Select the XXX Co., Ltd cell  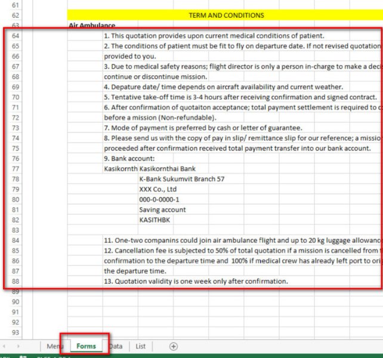tap(158, 189)
